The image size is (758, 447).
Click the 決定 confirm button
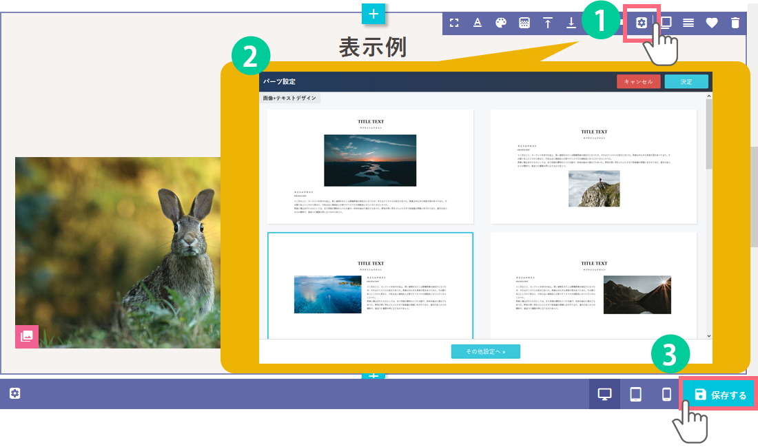click(x=686, y=81)
